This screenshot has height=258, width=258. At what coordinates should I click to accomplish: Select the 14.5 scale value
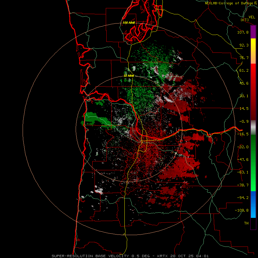coord(244,109)
